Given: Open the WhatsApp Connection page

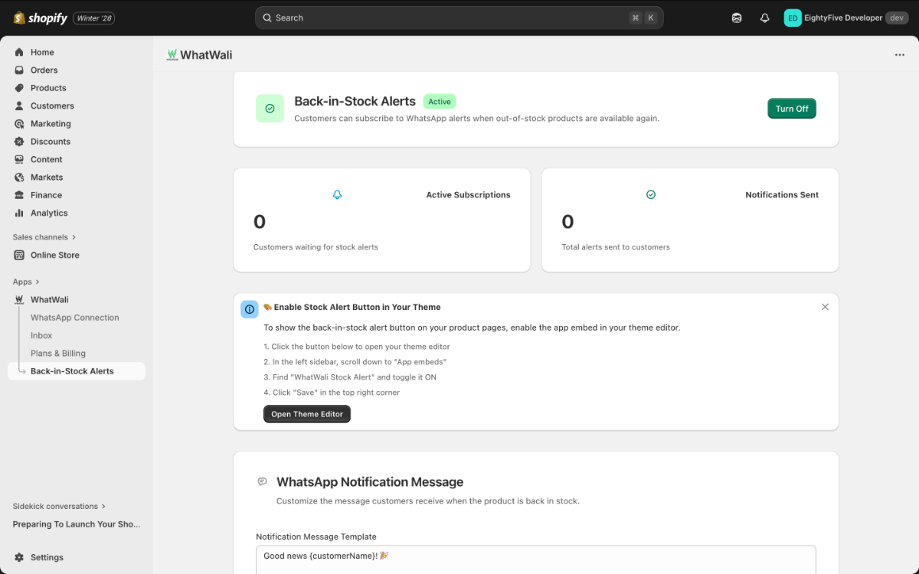Looking at the screenshot, I should tap(74, 317).
